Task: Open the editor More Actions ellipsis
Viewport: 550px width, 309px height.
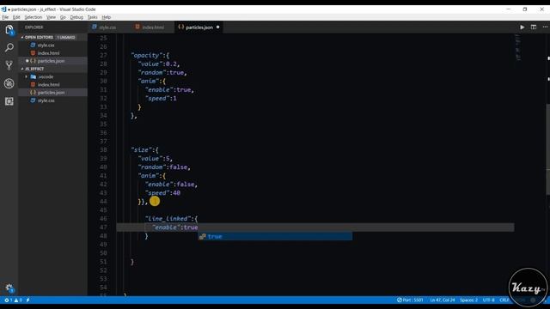Action: click(545, 27)
